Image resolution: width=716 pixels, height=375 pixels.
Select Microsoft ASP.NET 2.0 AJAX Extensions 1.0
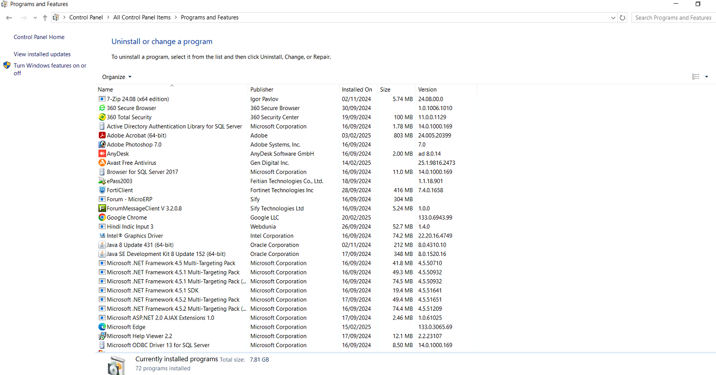click(286, 318)
